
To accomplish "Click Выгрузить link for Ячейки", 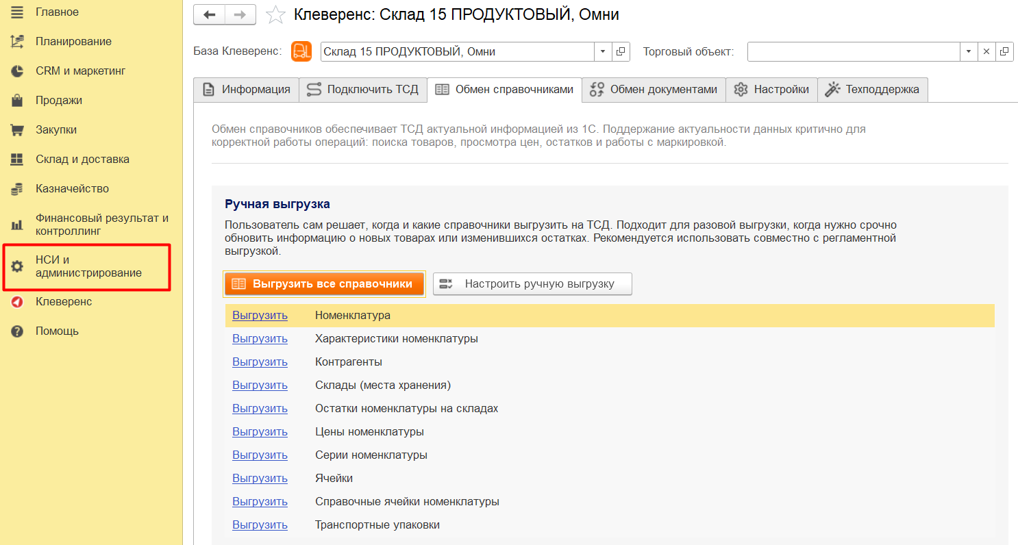I will 260,479.
